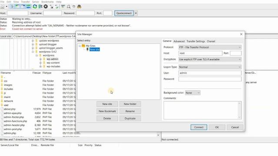Click the binoculars file search icon
The width and height of the screenshot is (278, 156).
point(79,6)
